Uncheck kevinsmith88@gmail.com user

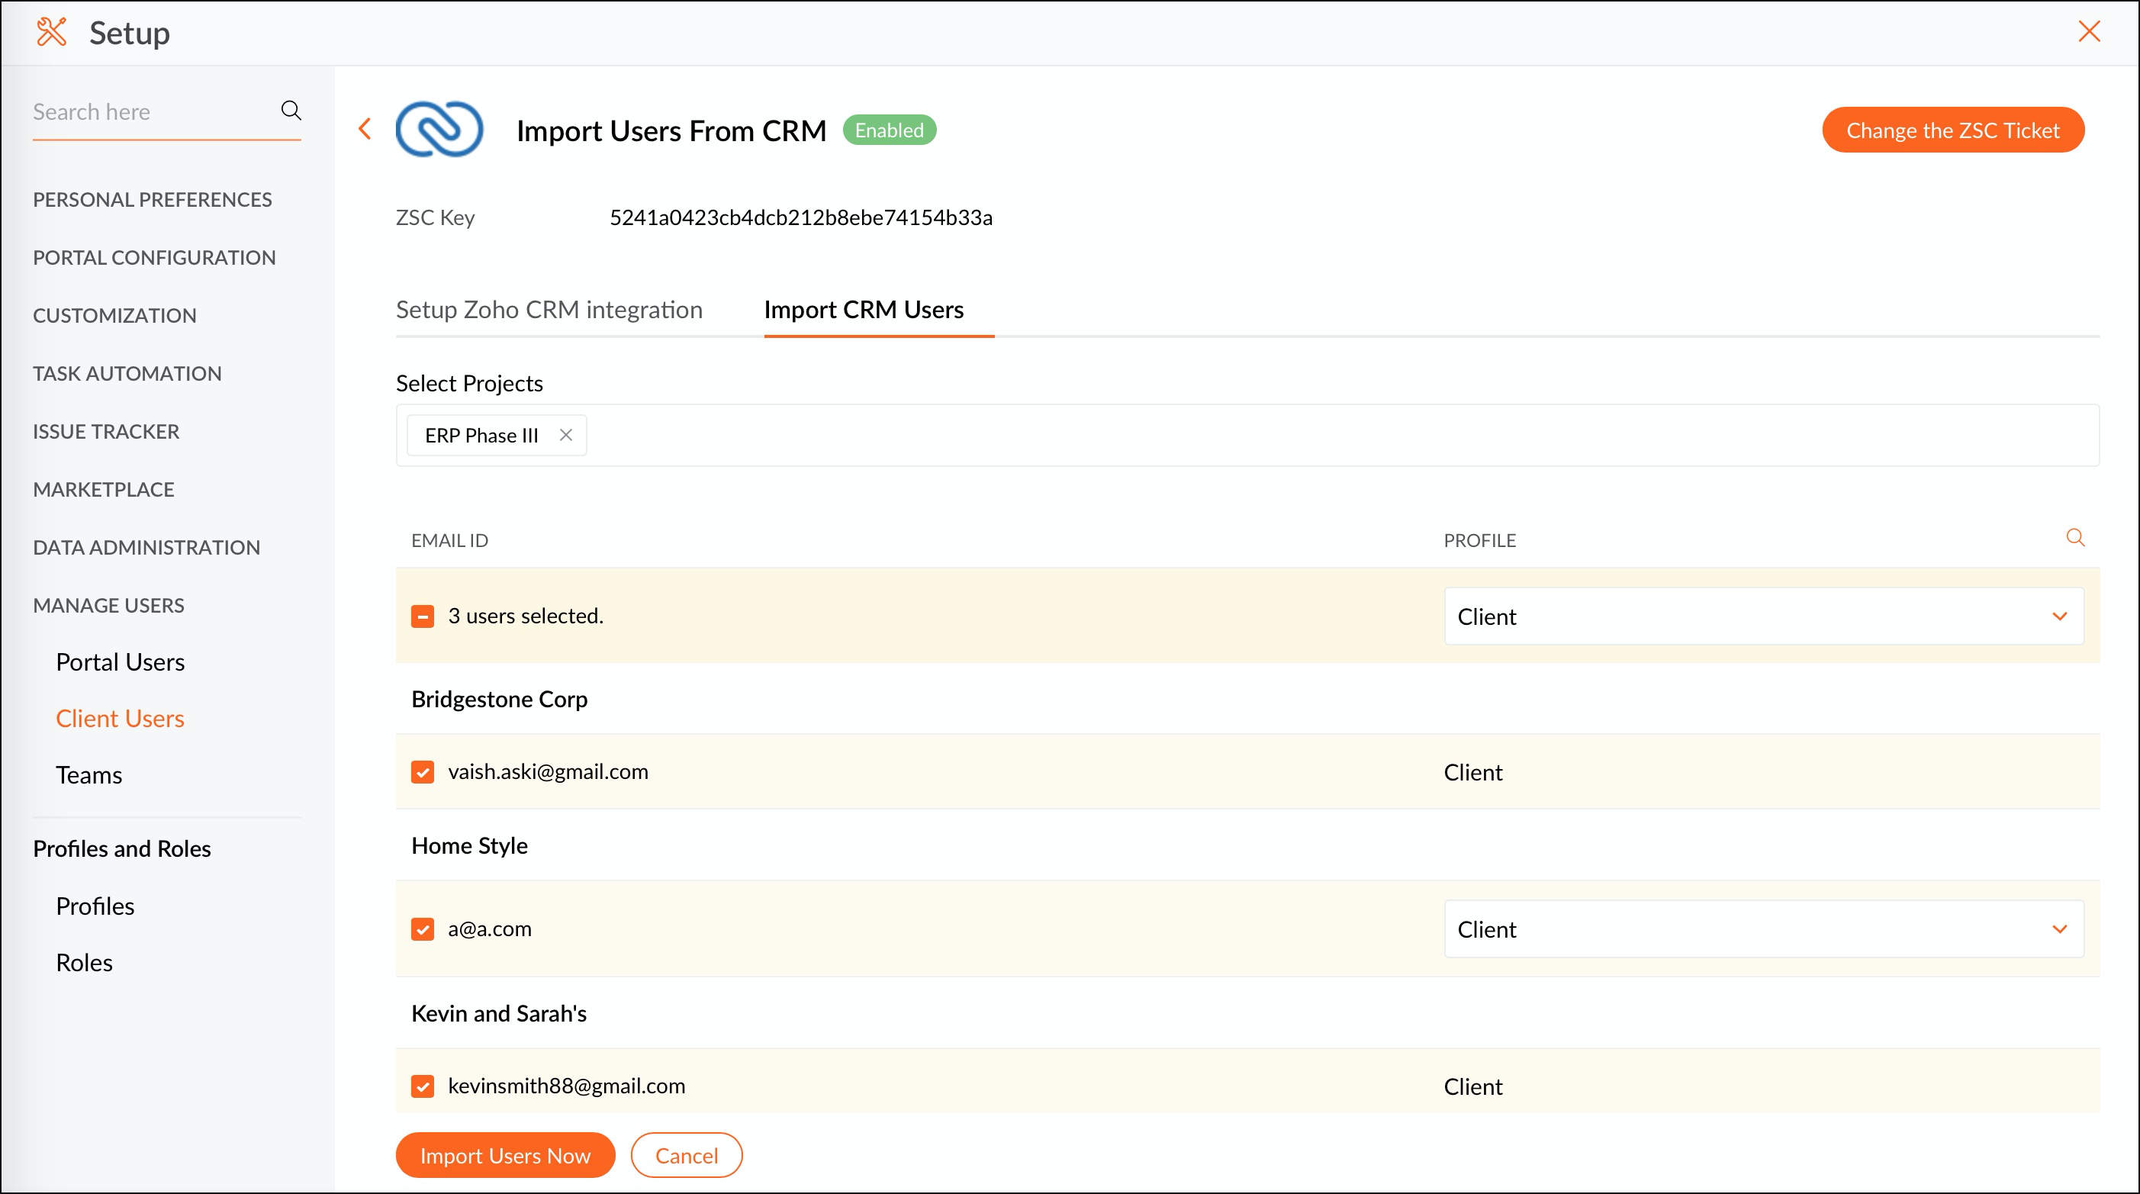click(423, 1086)
